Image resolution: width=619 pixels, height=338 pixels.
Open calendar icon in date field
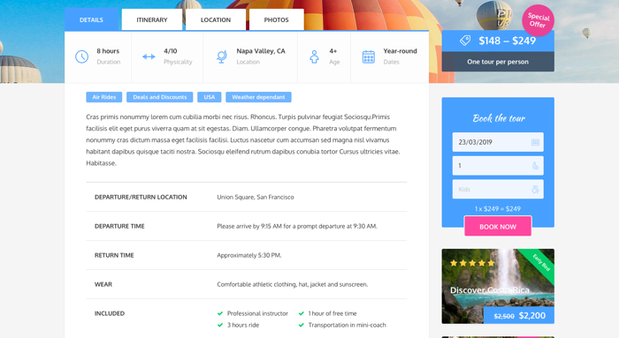535,142
